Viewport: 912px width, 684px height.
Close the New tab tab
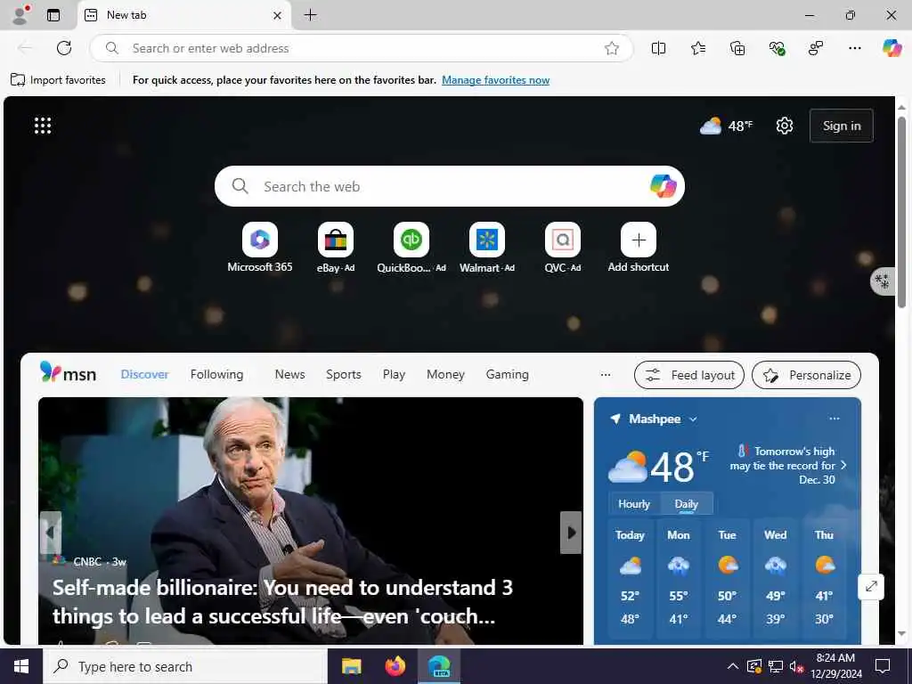pyautogui.click(x=278, y=16)
